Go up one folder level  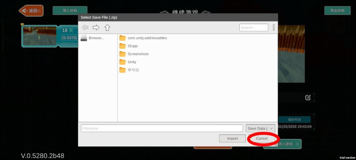107,28
